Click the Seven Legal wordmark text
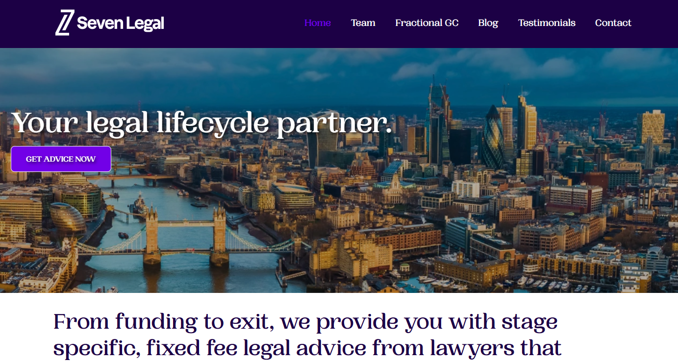Viewport: 678px width, 362px height. tap(121, 23)
